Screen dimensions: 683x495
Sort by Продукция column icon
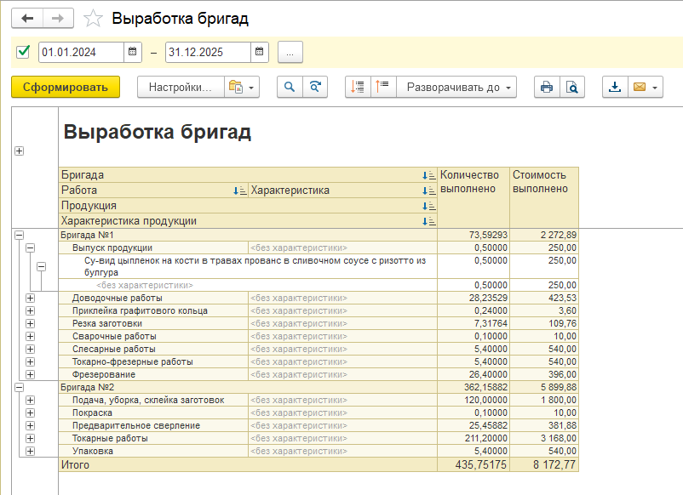[428, 206]
